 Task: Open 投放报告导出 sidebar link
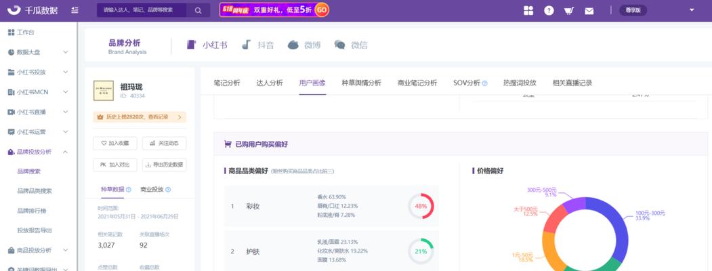[x=35, y=230]
